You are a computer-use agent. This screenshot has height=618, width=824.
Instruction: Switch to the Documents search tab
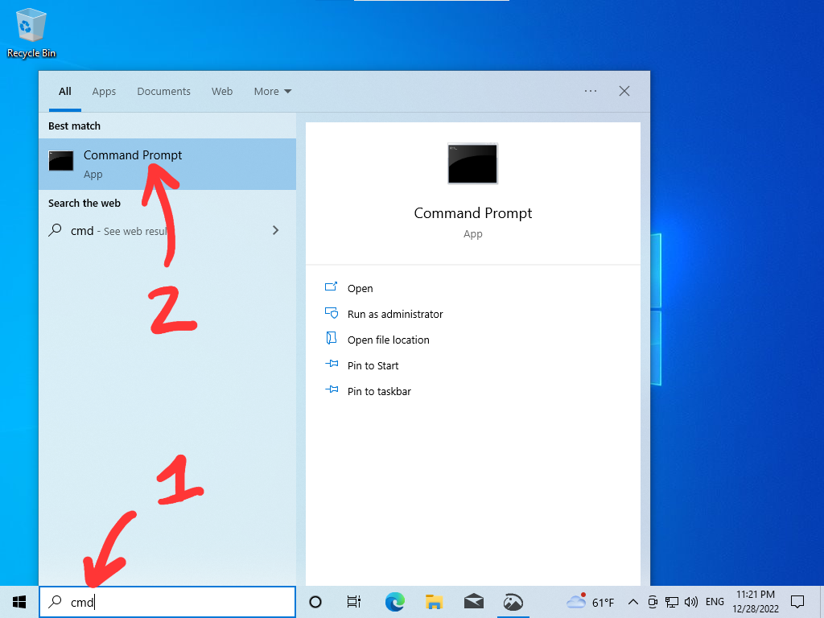pyautogui.click(x=163, y=92)
